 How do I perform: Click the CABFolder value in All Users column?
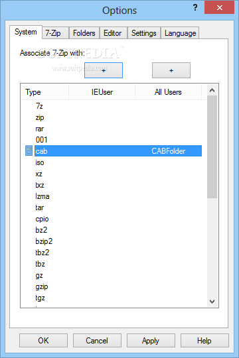pyautogui.click(x=169, y=151)
